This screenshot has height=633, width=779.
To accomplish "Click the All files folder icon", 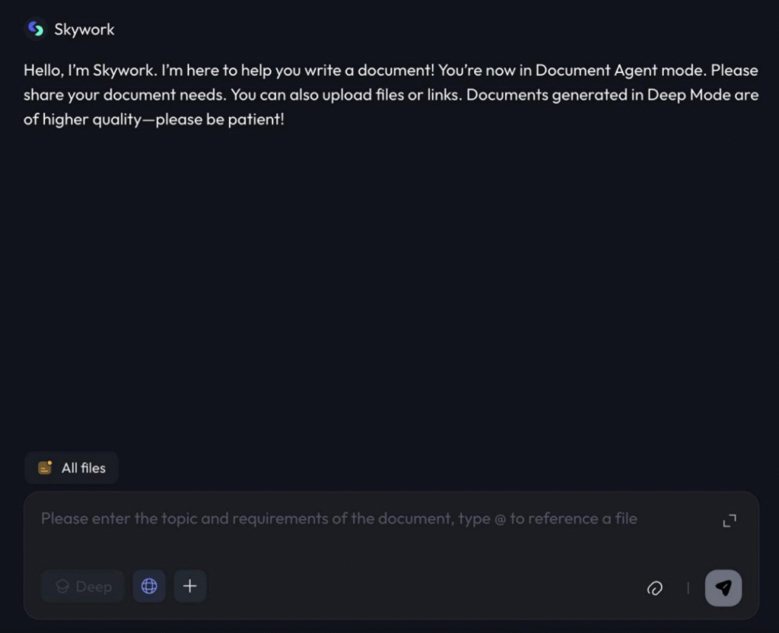I will pyautogui.click(x=45, y=468).
